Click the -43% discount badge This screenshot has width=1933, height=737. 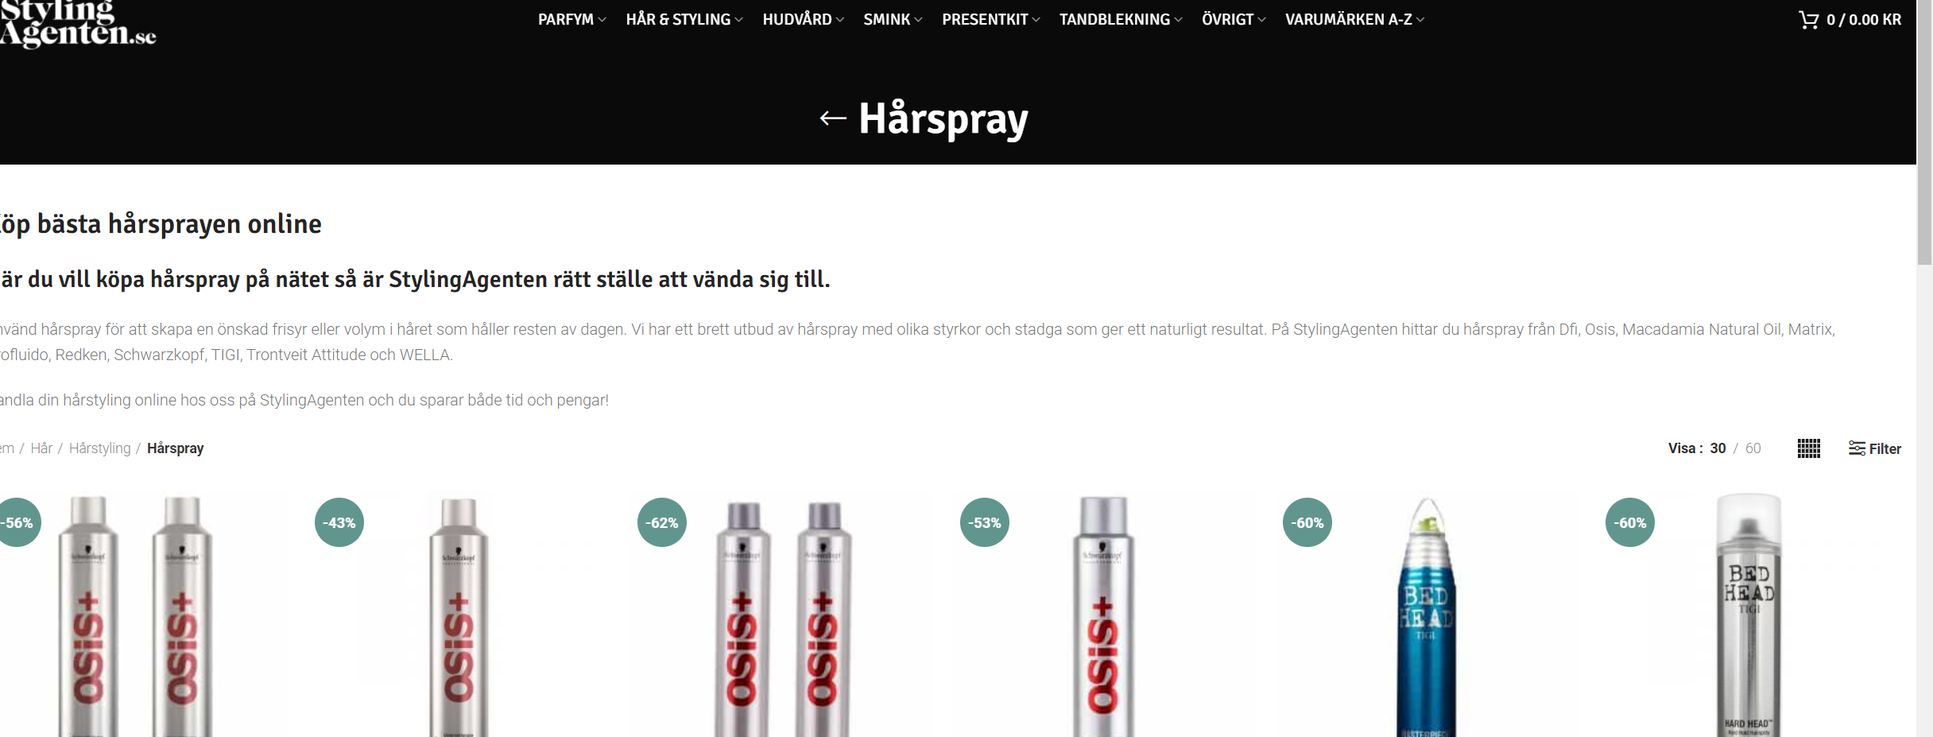[339, 522]
